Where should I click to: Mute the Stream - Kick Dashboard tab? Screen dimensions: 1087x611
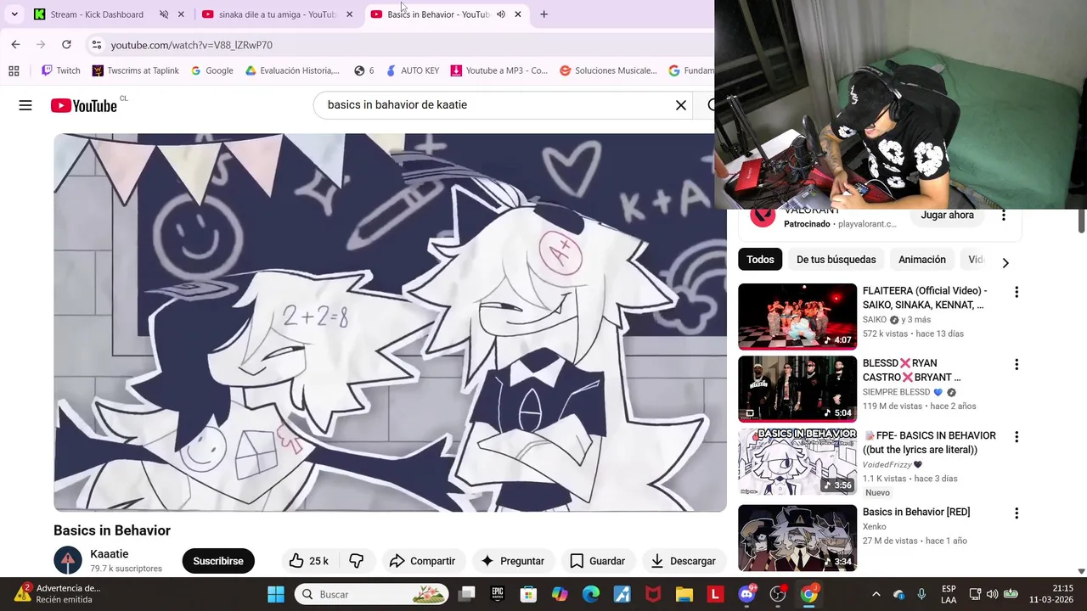[164, 14]
